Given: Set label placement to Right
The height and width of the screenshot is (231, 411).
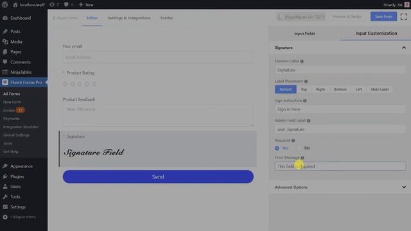Looking at the screenshot, I should (x=320, y=89).
